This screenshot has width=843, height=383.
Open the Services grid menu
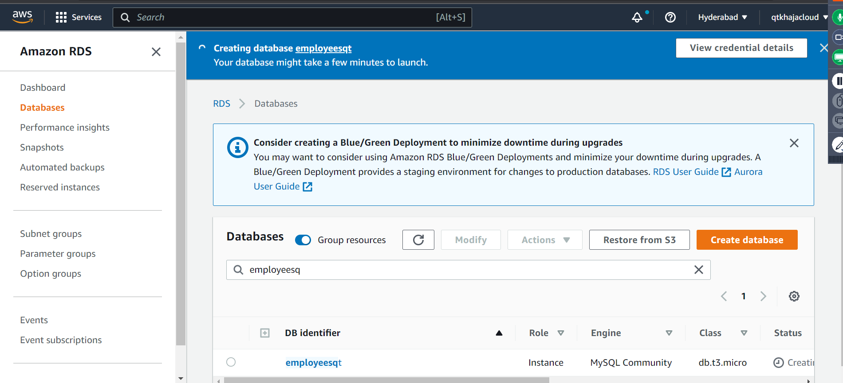point(79,17)
